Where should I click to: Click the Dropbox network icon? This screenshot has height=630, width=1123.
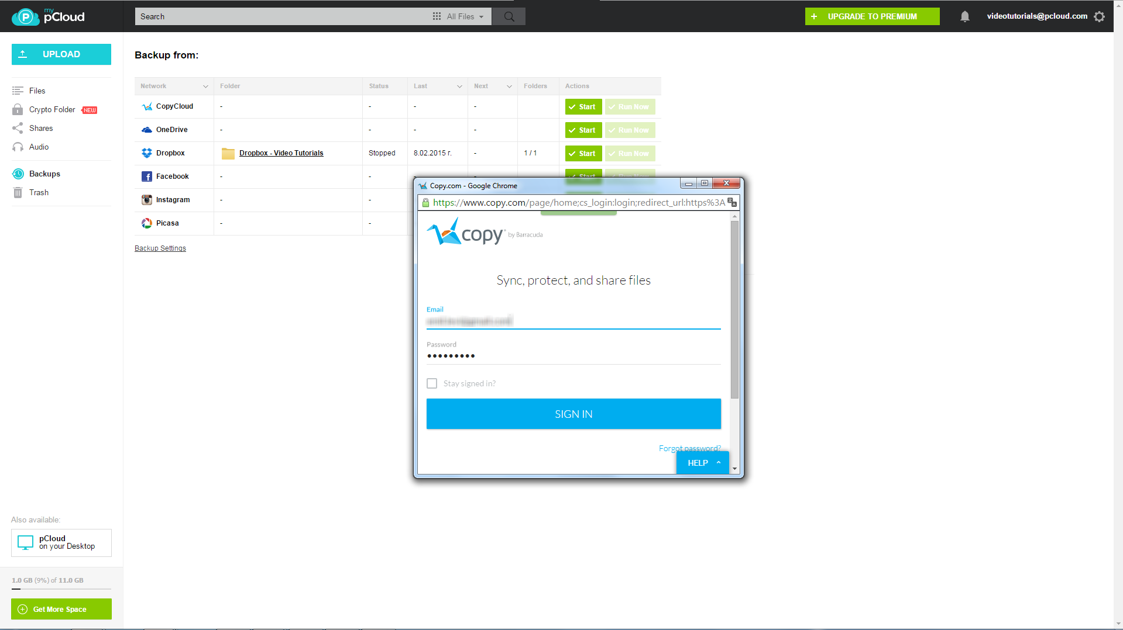point(147,153)
